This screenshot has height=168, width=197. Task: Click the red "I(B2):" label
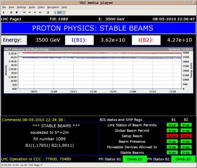[146, 40]
